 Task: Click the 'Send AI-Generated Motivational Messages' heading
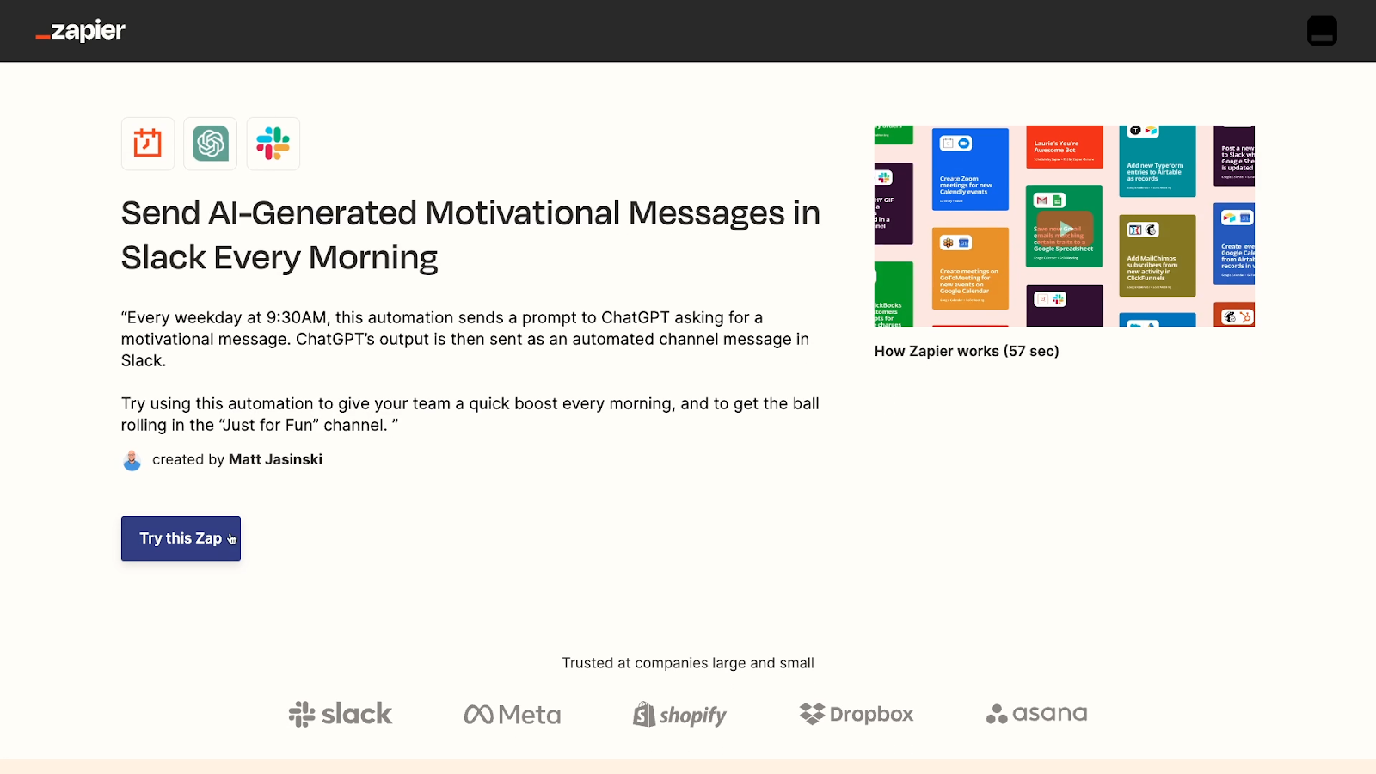[x=470, y=235]
